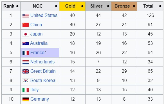This screenshot has width=164, height=104.
Task: Click the United States flag icon
Action: click(26, 16)
